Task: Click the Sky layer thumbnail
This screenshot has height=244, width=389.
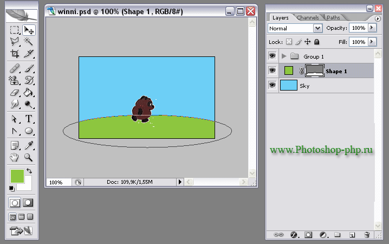Action: [x=289, y=85]
